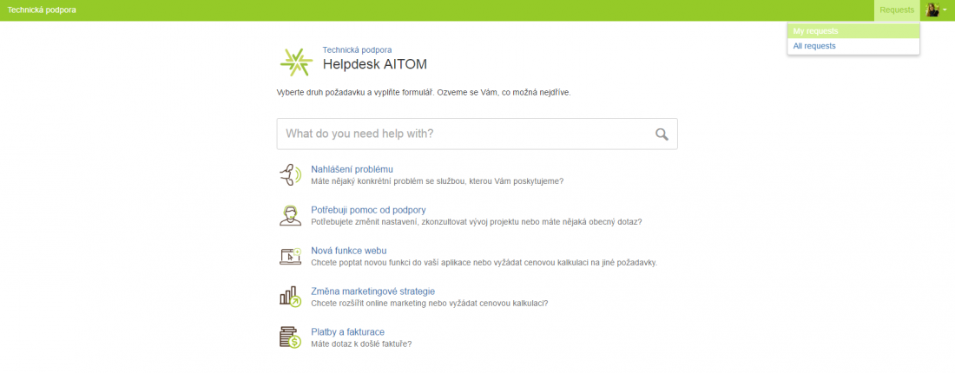Open the Platby a fakturace link
This screenshot has width=955, height=373.
click(x=347, y=332)
